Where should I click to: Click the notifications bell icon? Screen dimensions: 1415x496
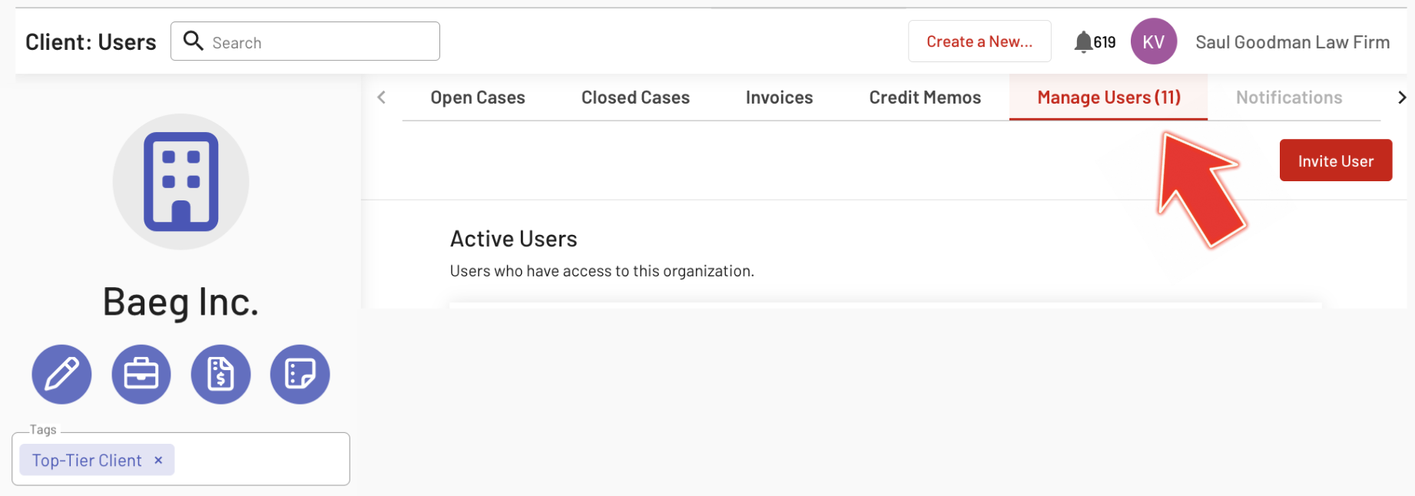[x=1083, y=41]
